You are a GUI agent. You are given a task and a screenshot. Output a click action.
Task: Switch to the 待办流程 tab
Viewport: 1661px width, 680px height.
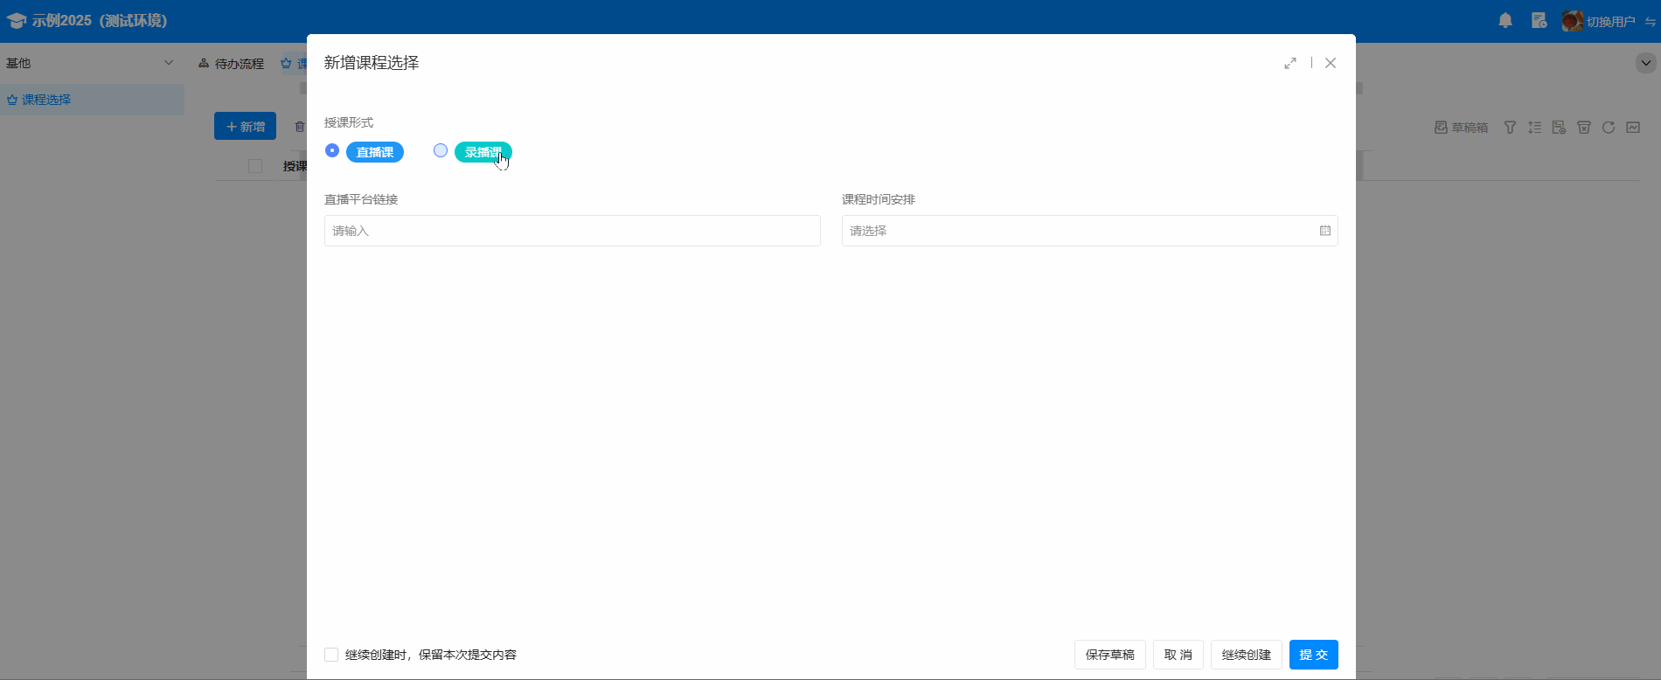[232, 64]
